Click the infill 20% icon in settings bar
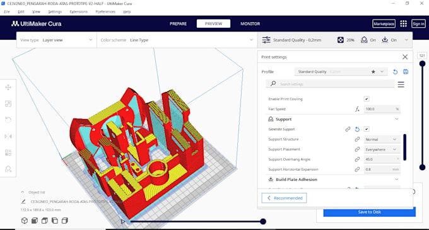The width and height of the screenshot is (429, 230). [340, 40]
